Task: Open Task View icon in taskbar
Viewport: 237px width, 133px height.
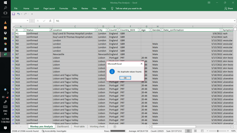Action: pos(5,13)
